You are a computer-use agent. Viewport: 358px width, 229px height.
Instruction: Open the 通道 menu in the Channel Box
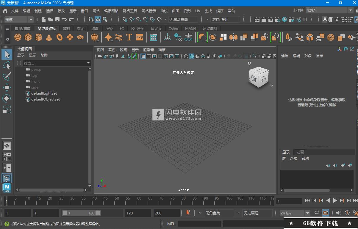[x=285, y=56]
